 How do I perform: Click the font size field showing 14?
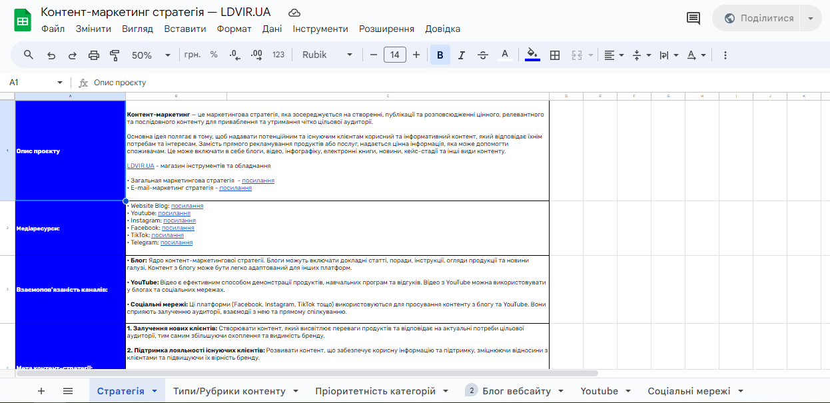coord(395,55)
